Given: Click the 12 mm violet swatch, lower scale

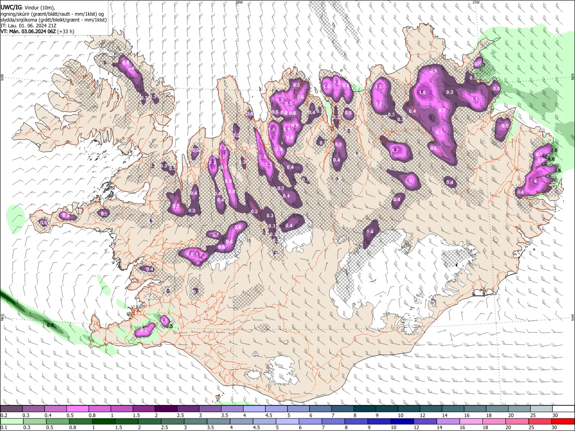Looking at the screenshot, I should [425, 421].
